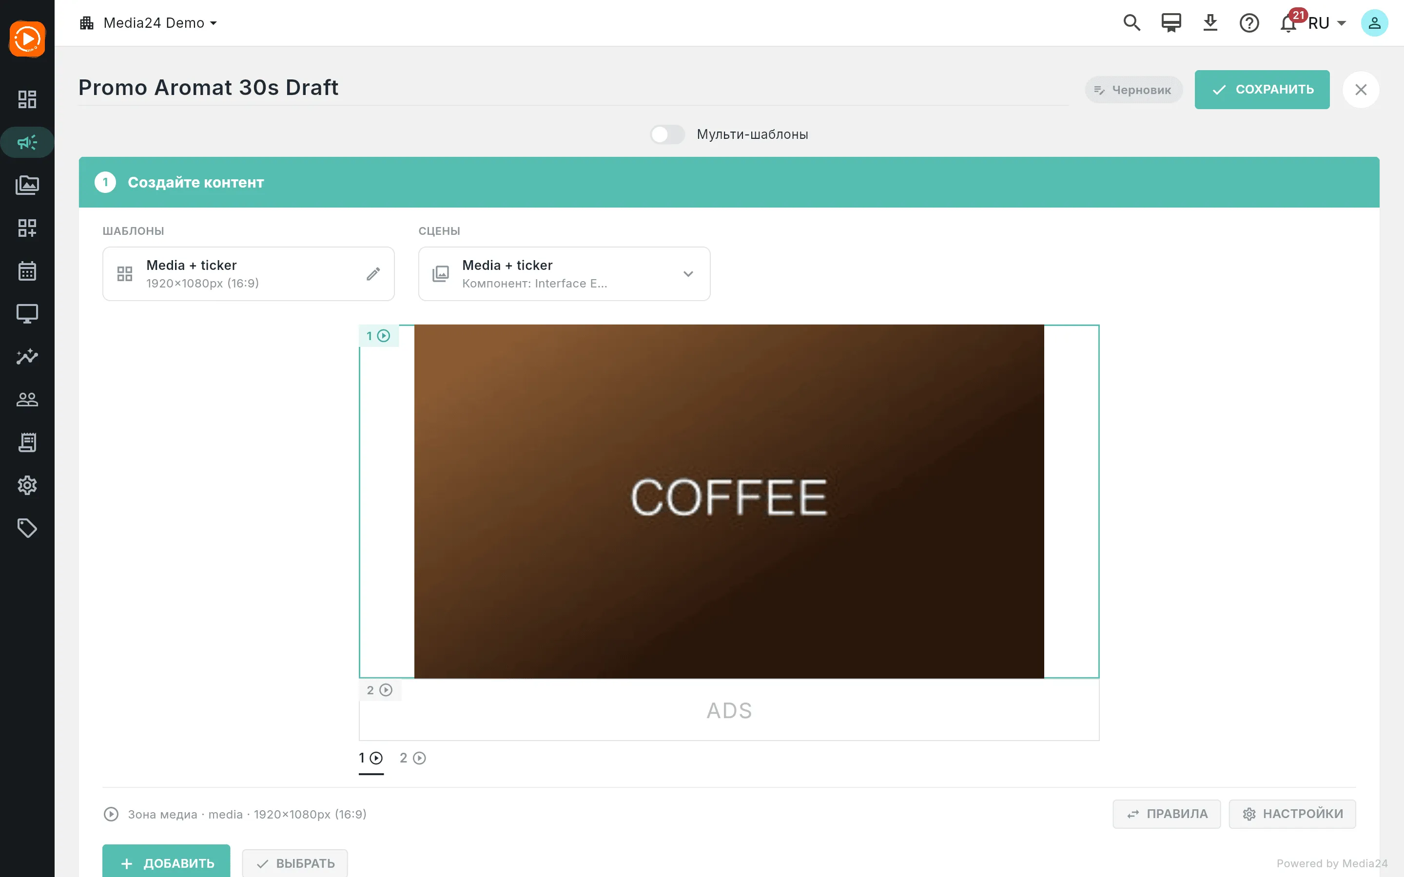Open the media library sidebar icon
The width and height of the screenshot is (1404, 877).
coord(27,185)
